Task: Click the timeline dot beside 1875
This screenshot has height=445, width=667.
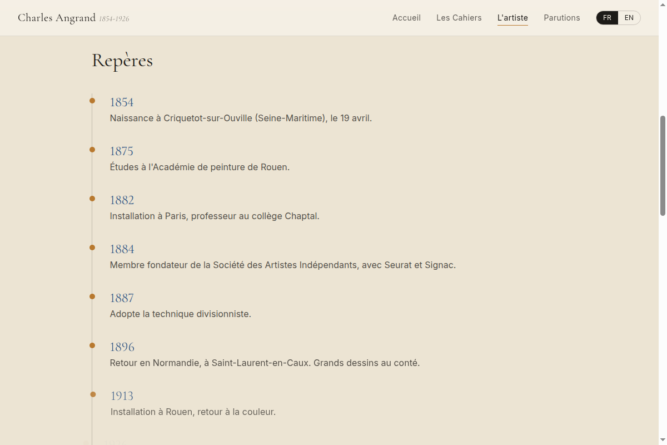Action: point(92,150)
